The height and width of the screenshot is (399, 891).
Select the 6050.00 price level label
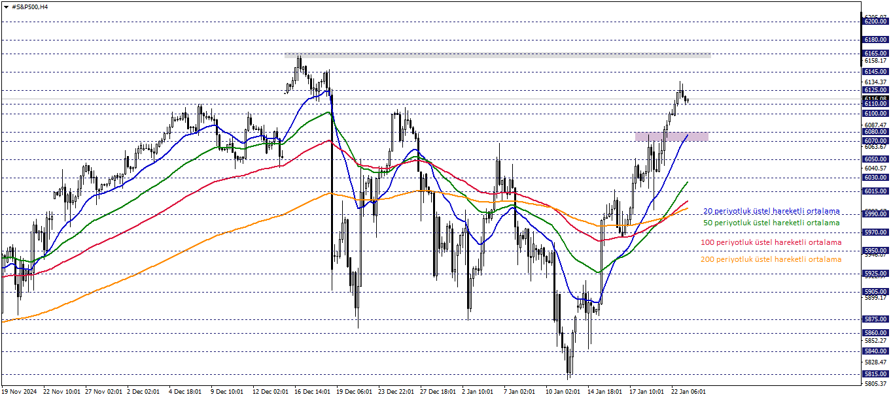[x=875, y=159]
